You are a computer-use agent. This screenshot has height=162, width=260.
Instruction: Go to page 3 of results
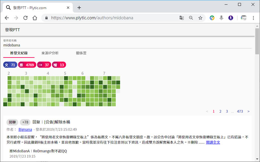coord(227,111)
